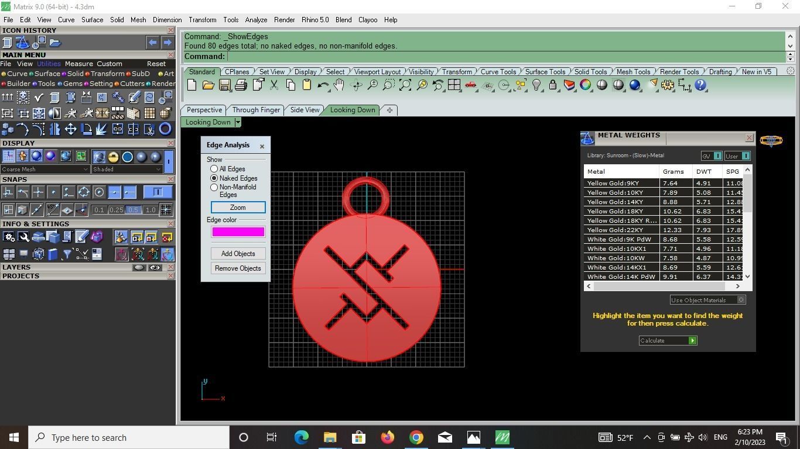Click the forward arrow in Icon History

[x=167, y=43]
